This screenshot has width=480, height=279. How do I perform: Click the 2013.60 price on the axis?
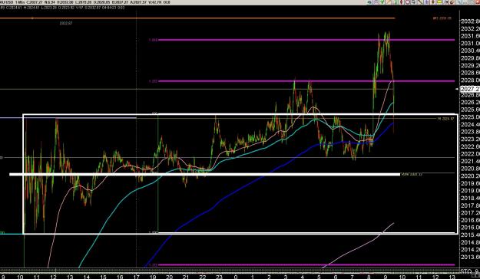click(470, 257)
